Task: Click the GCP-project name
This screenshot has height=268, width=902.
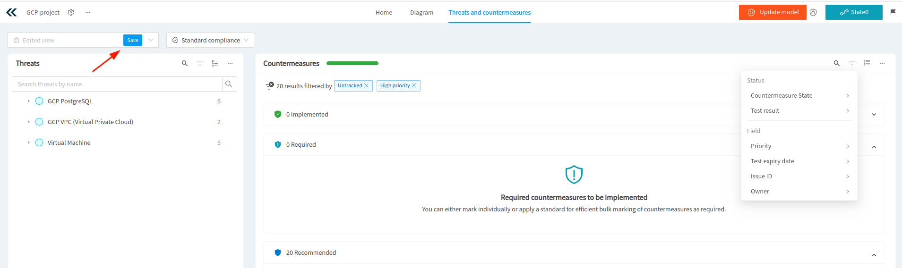Action: [x=43, y=12]
